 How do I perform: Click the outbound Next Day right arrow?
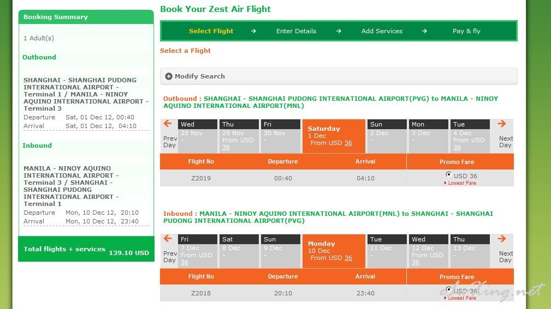pyautogui.click(x=502, y=124)
